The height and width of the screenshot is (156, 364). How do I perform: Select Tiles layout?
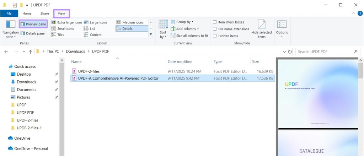click(x=58, y=34)
